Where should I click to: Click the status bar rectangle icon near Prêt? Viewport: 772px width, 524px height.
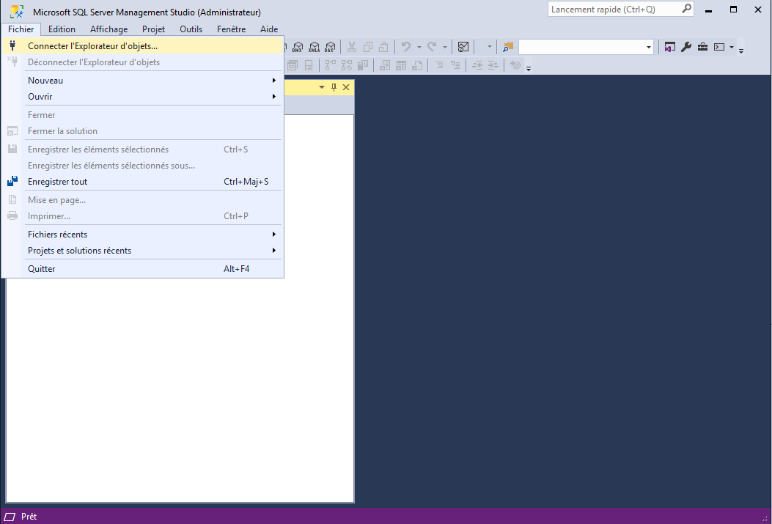(x=10, y=517)
